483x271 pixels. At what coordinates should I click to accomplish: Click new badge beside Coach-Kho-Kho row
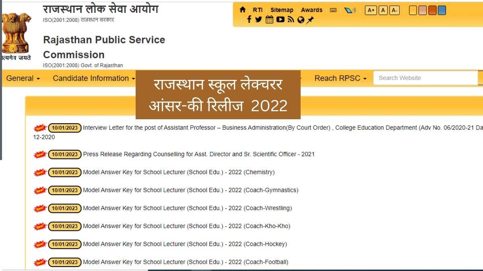40,226
